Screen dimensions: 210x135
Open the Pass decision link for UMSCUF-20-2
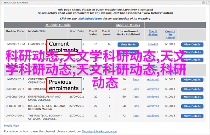pyautogui.click(x=136, y=89)
